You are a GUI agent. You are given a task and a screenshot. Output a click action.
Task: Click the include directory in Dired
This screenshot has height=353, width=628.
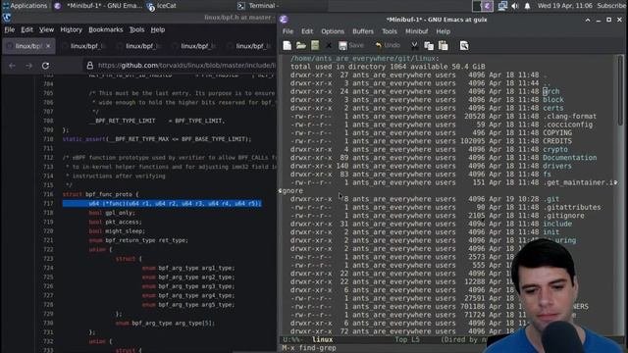557,224
